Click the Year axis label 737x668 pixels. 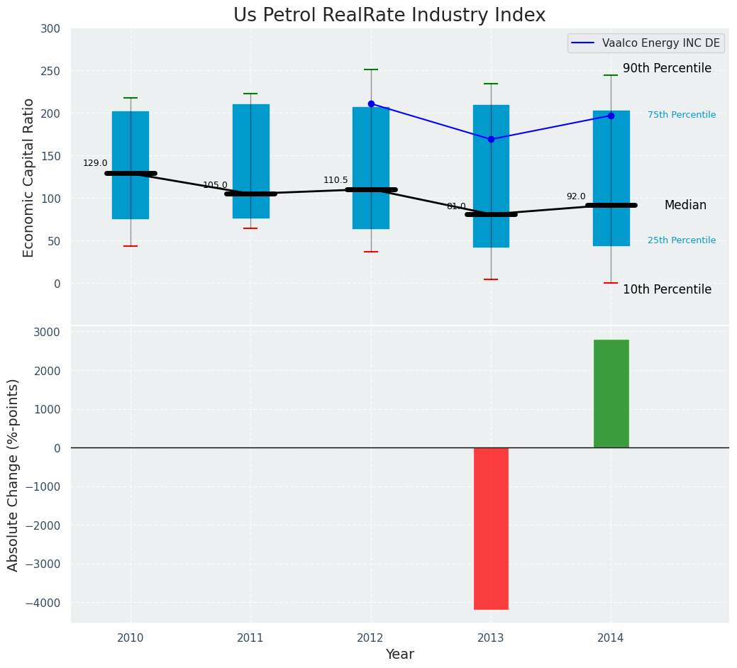tap(399, 655)
